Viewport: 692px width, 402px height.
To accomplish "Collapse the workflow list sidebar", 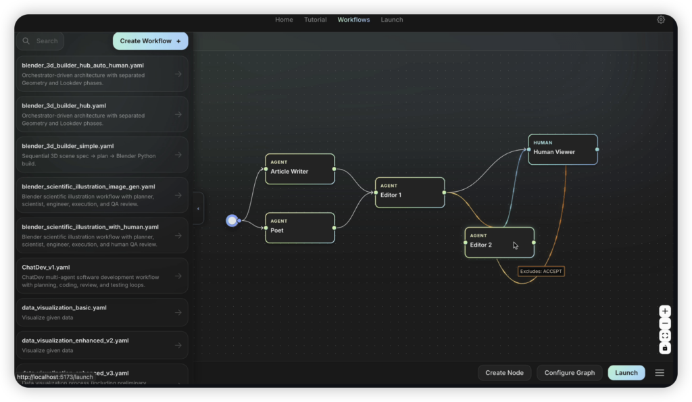I will pos(198,209).
